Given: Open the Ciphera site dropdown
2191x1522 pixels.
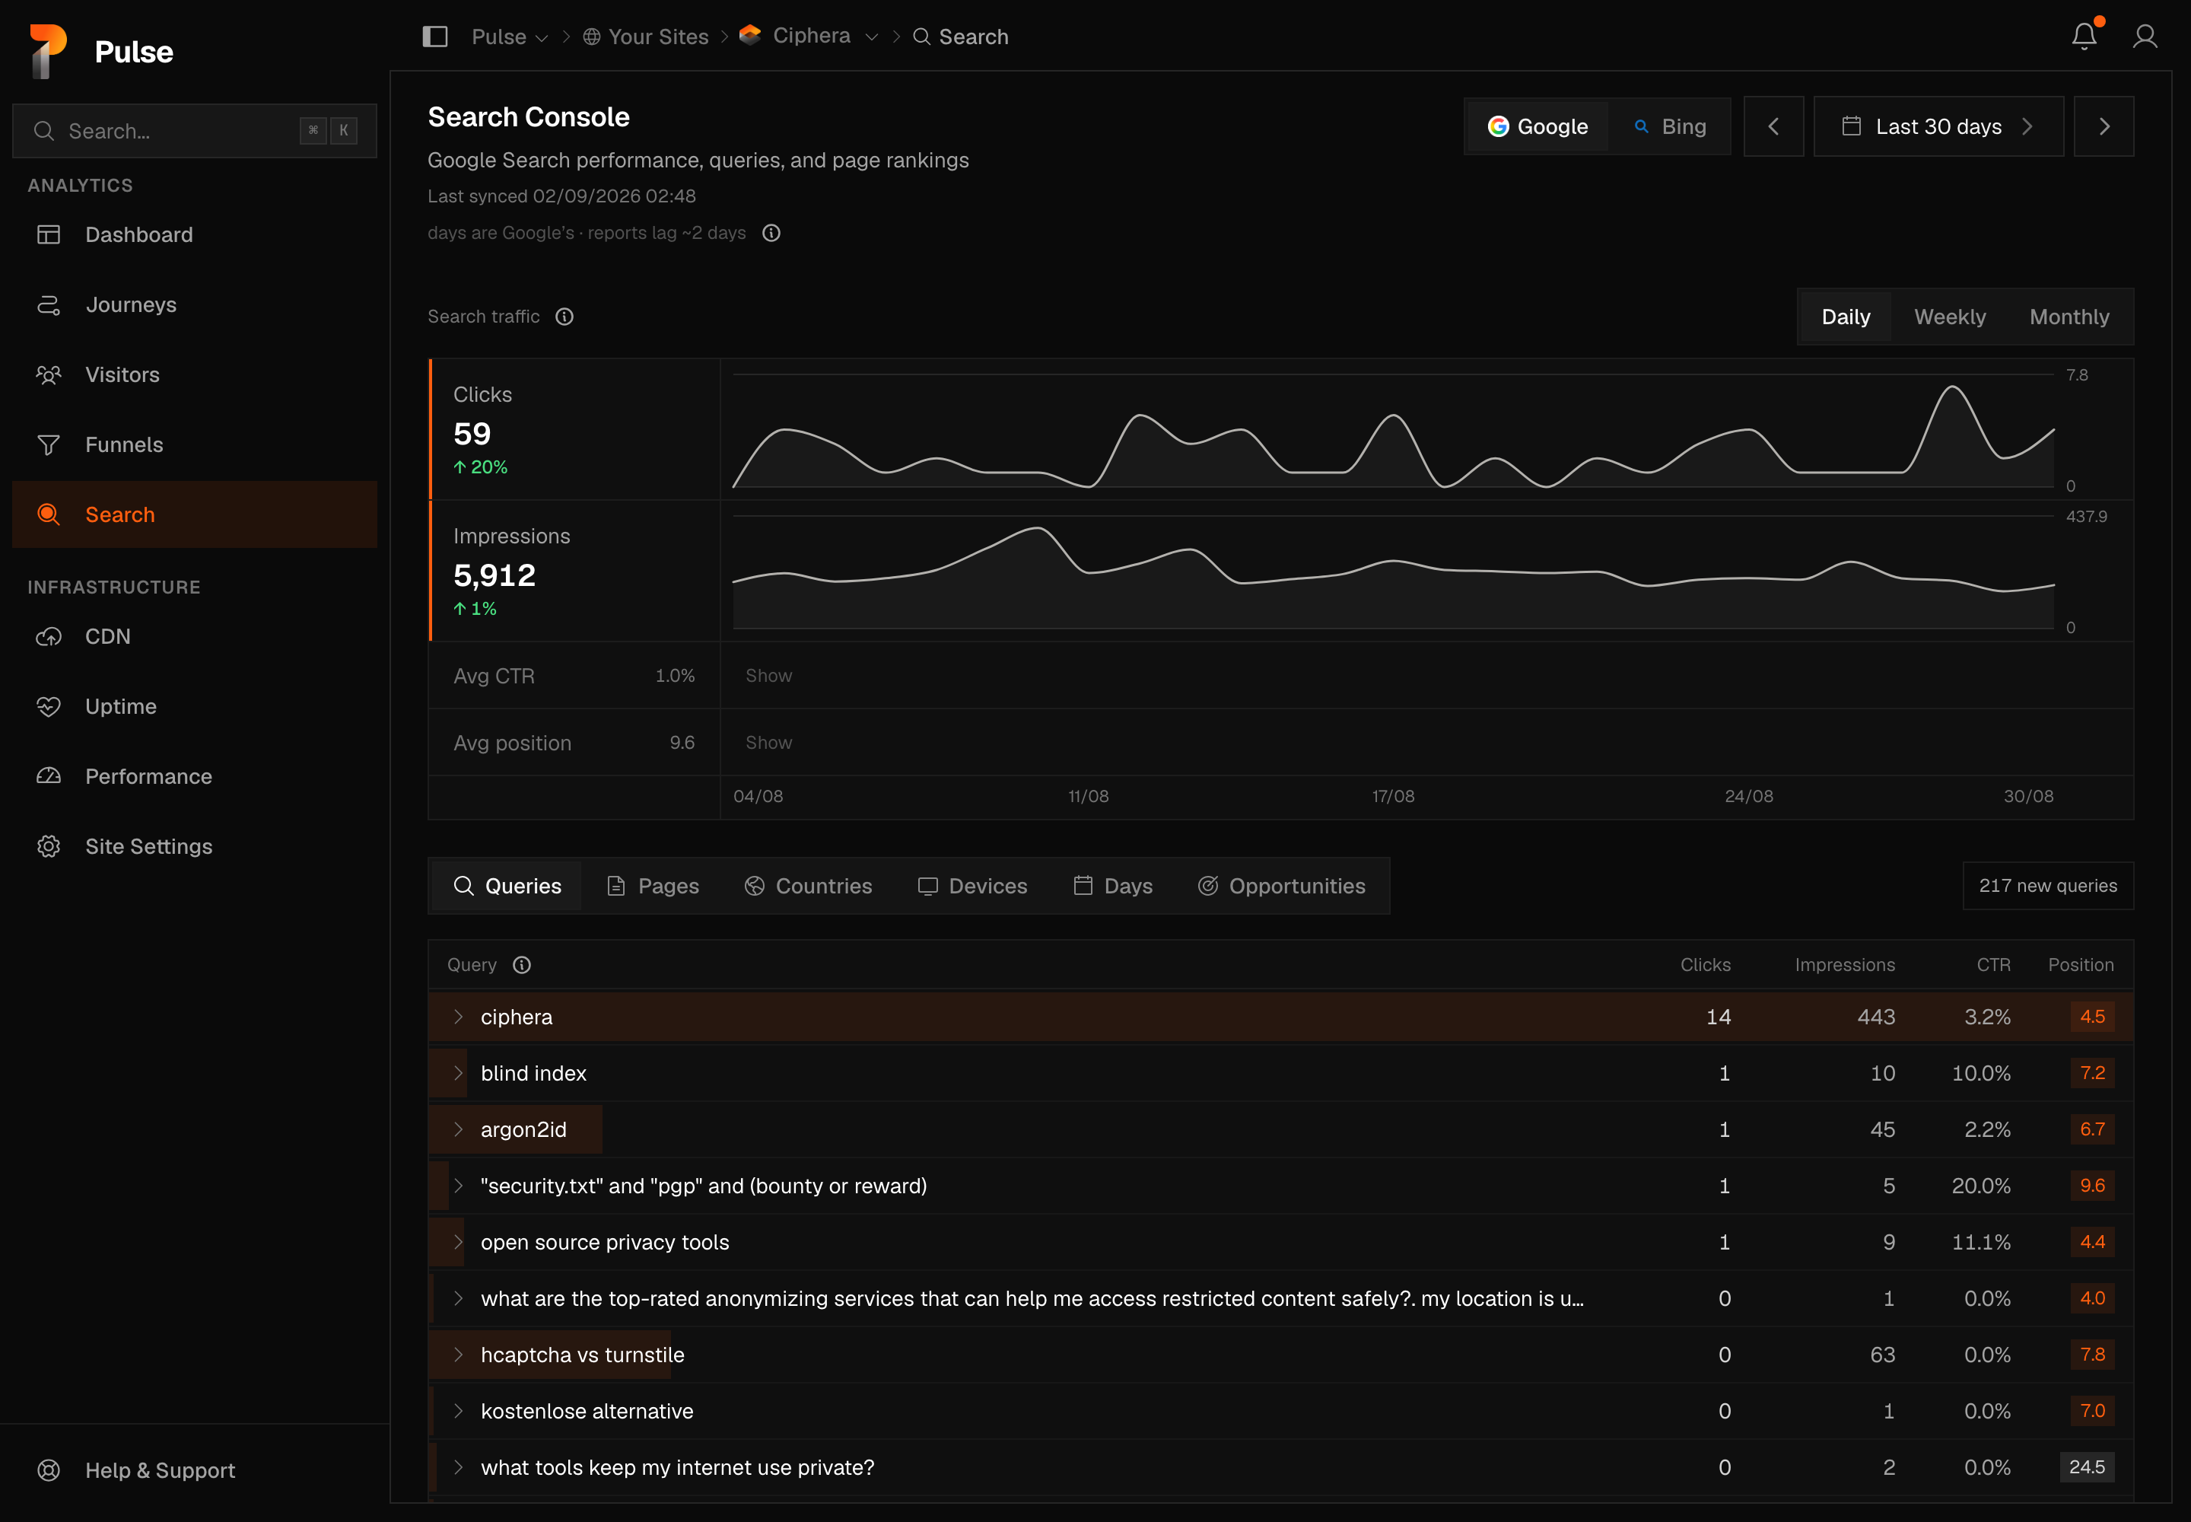Looking at the screenshot, I should (871, 37).
